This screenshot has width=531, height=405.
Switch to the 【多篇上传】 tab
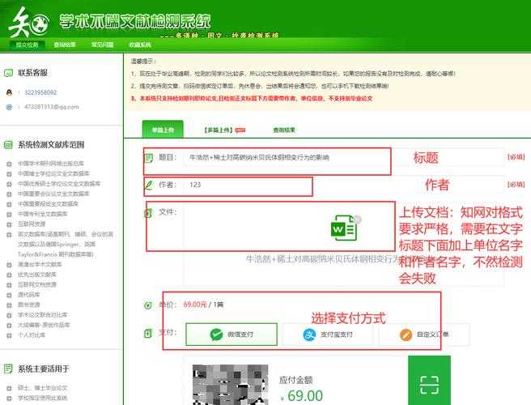(x=219, y=130)
